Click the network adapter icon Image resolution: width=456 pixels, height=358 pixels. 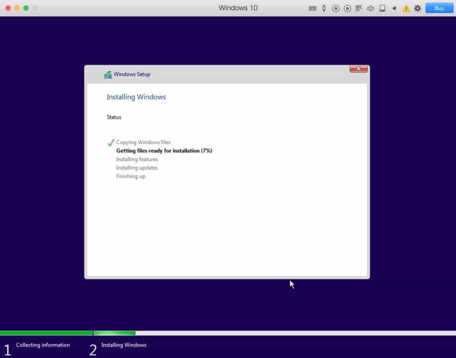coord(359,8)
